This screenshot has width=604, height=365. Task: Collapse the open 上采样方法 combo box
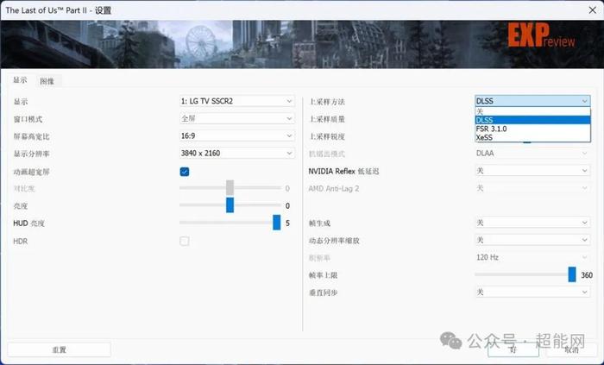coord(532,101)
